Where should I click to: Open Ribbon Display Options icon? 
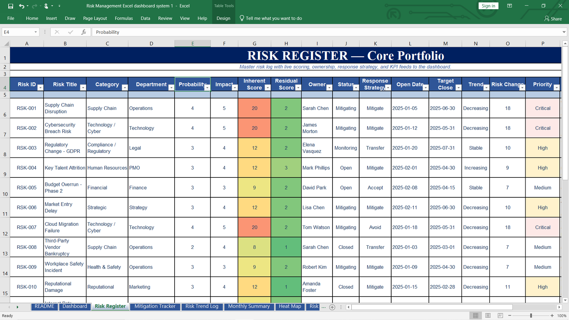click(x=510, y=6)
